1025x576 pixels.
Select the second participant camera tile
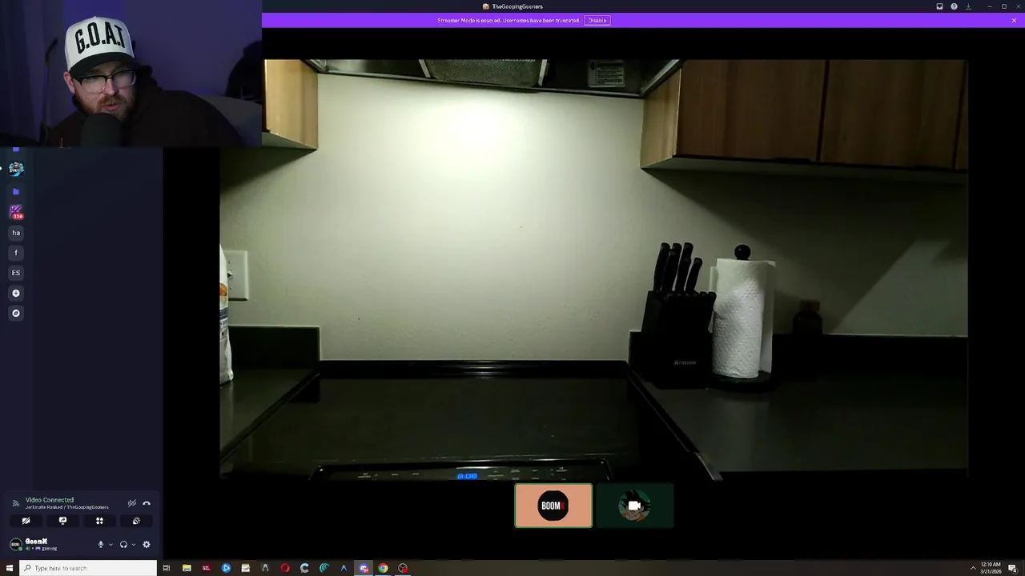pos(634,506)
